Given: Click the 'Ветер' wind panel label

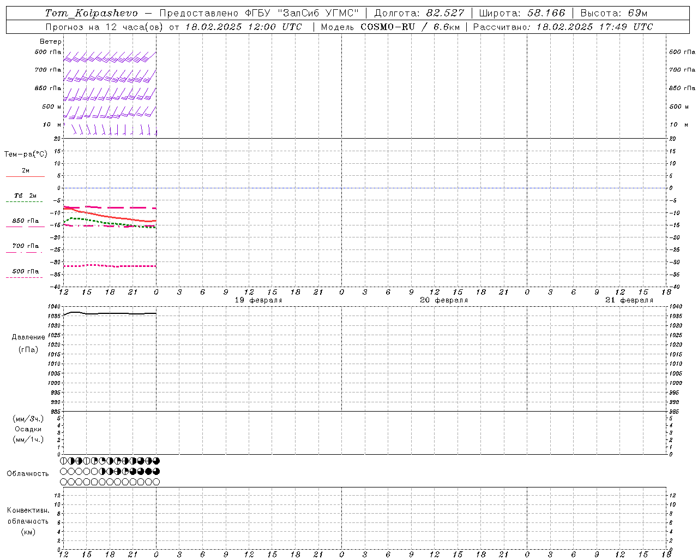Looking at the screenshot, I should coord(51,41).
